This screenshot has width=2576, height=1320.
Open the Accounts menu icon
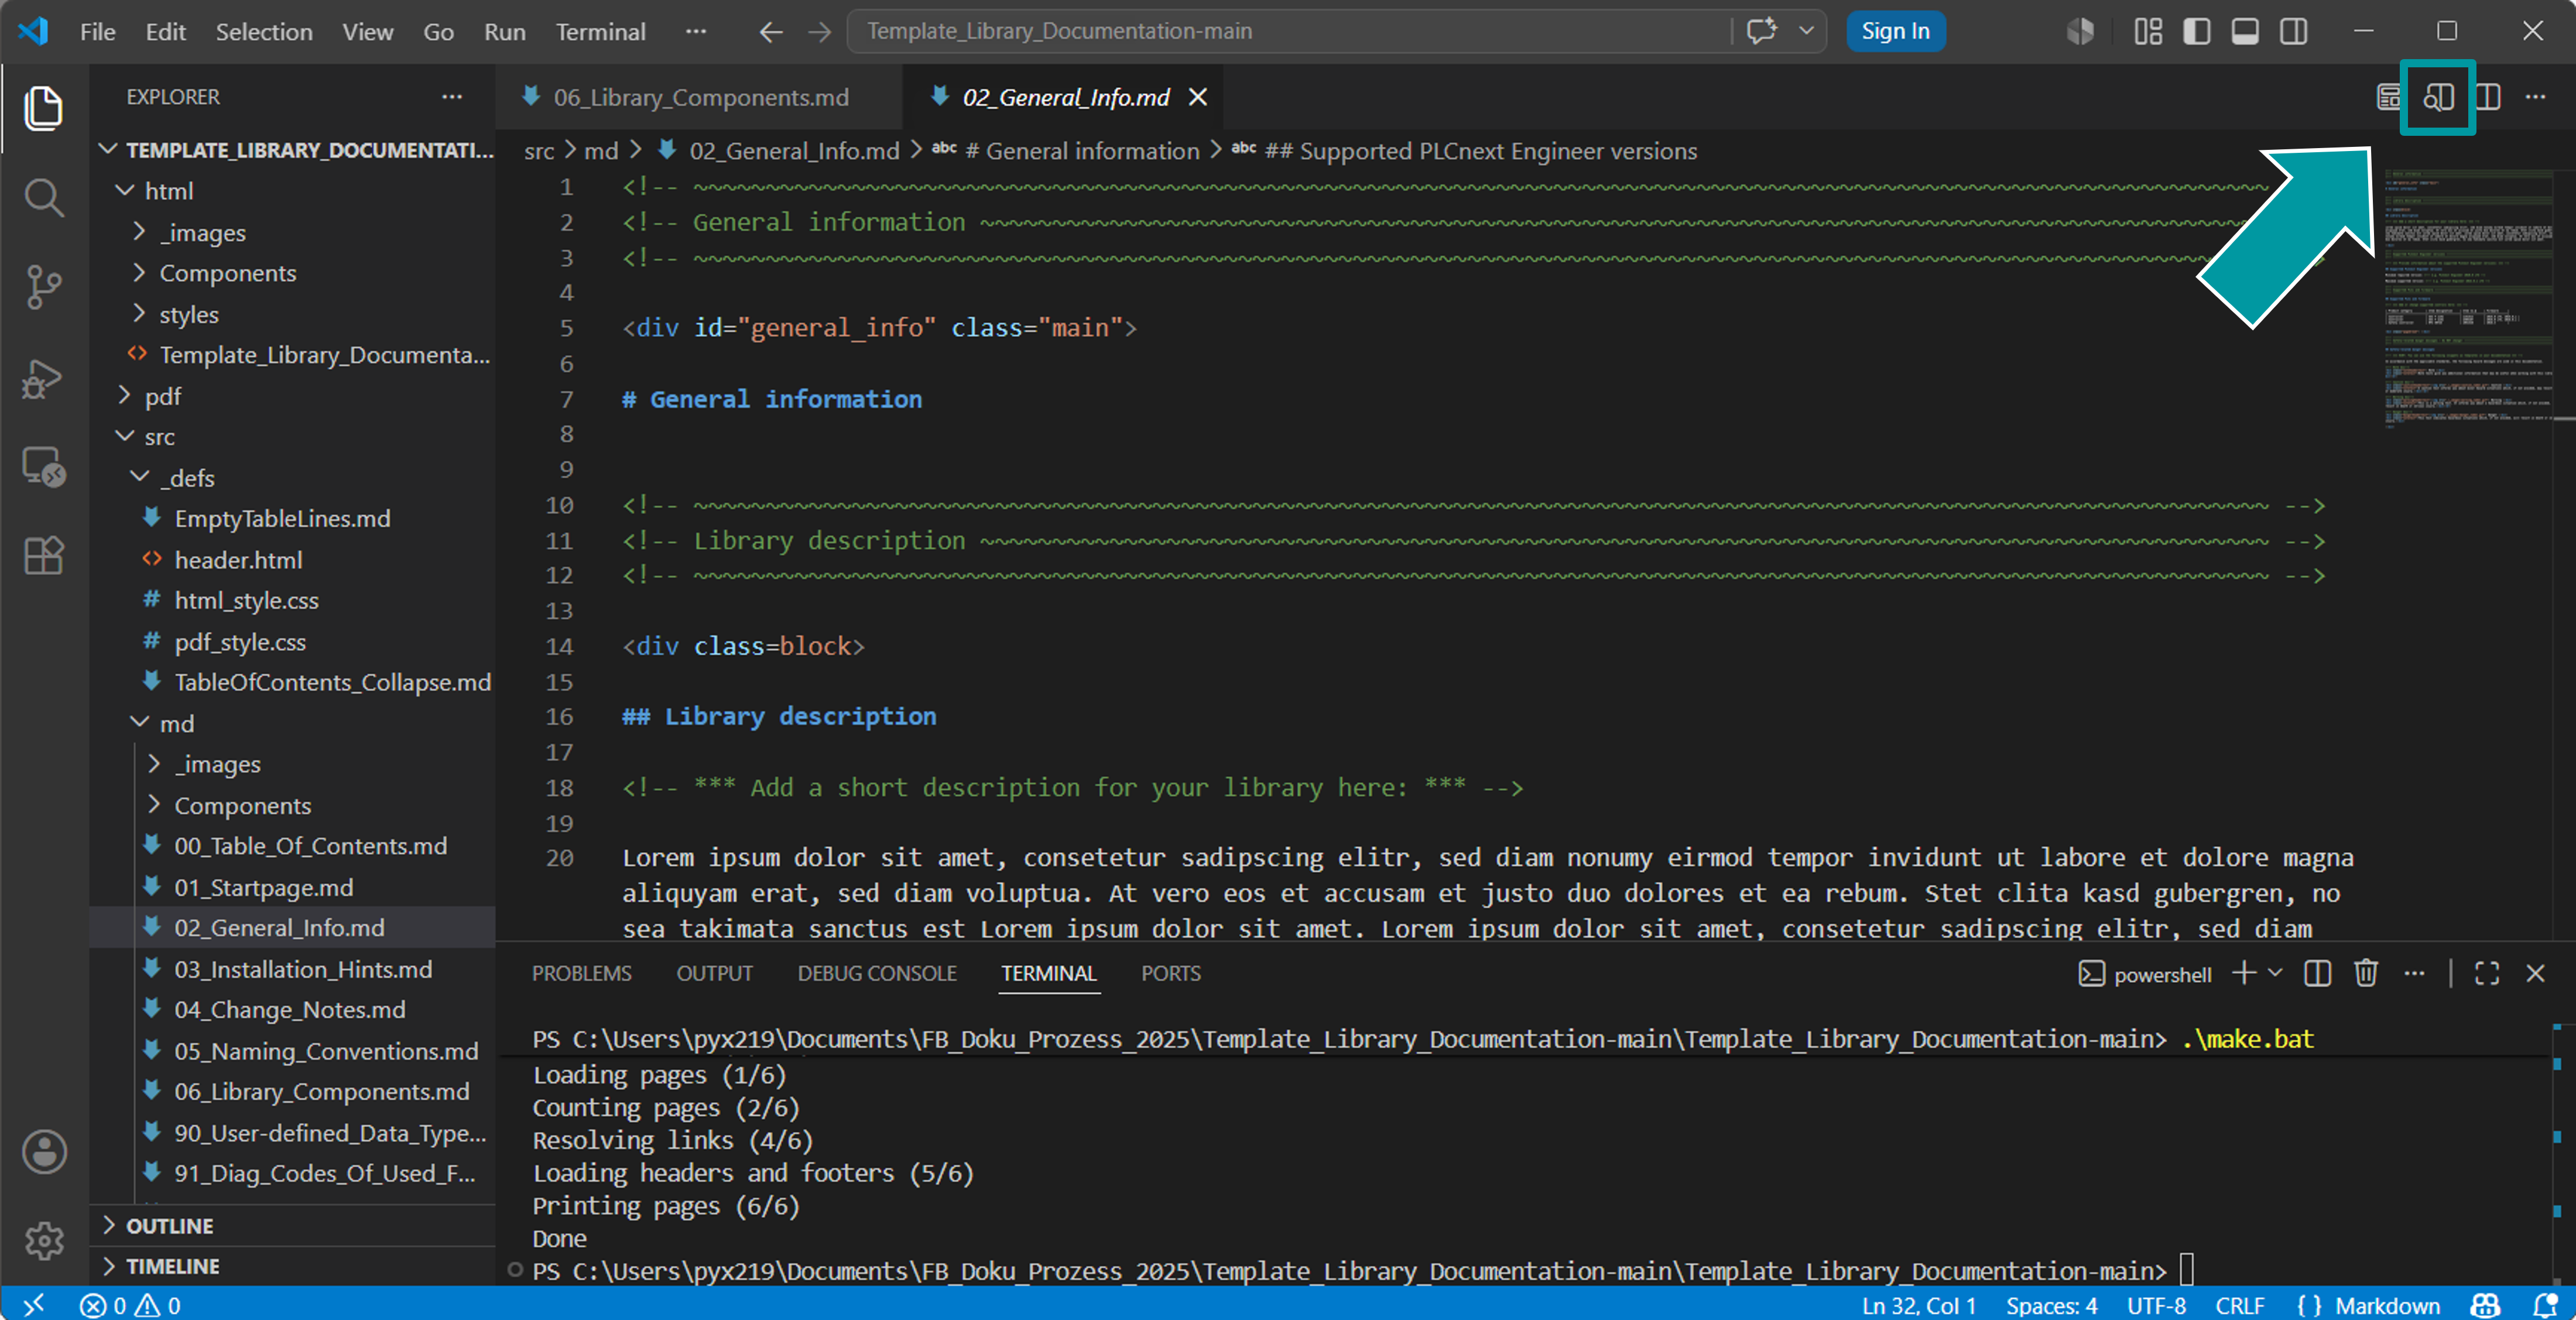click(43, 1152)
